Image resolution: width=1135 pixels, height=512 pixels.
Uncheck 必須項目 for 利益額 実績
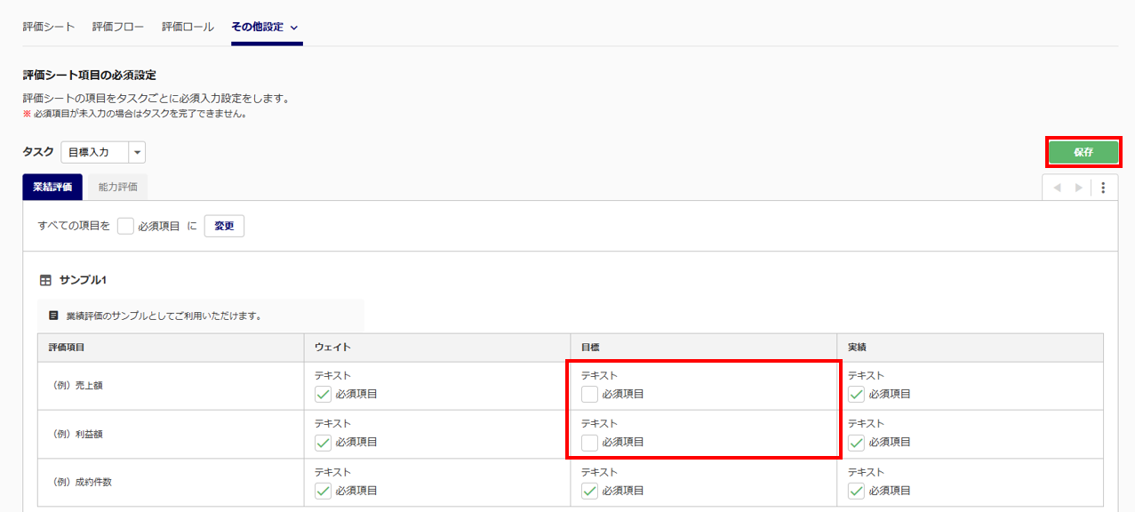pos(856,442)
